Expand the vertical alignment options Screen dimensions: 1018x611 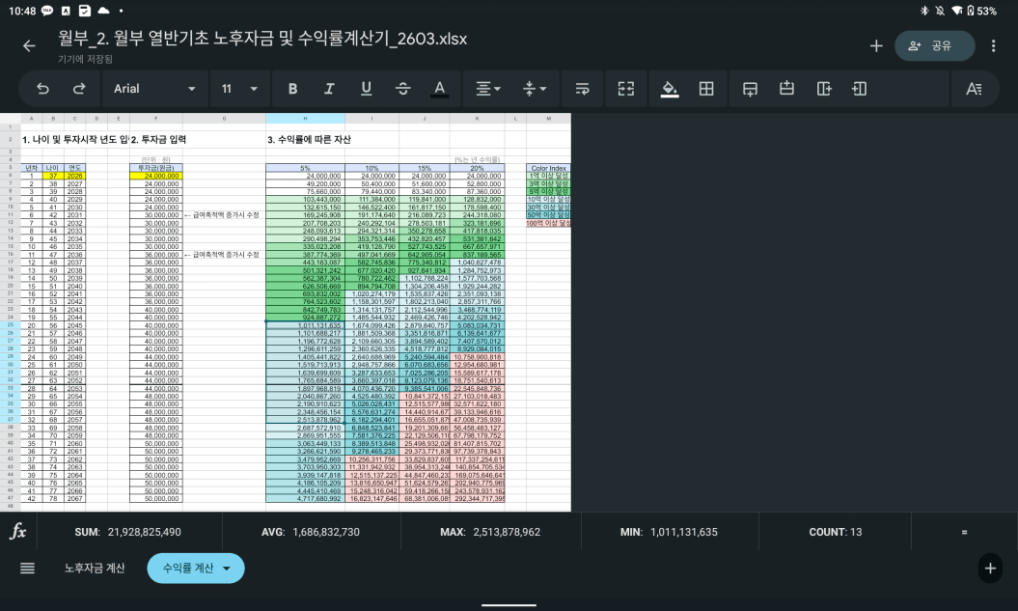(535, 89)
